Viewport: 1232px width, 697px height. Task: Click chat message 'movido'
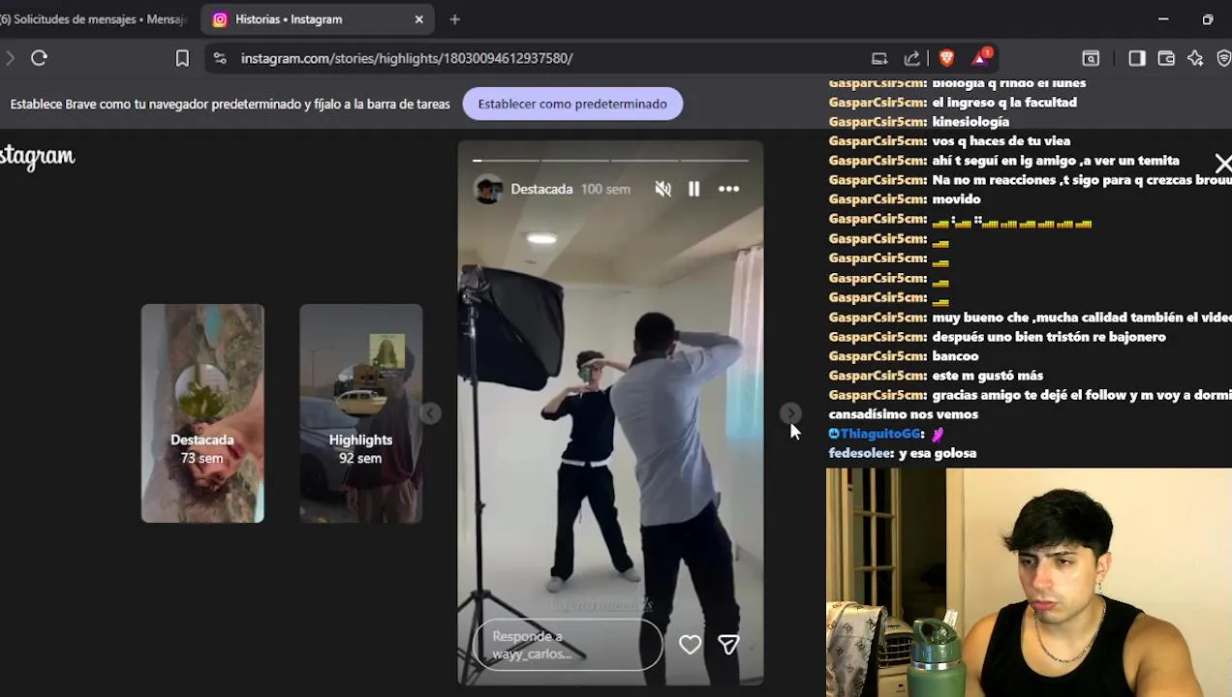[x=956, y=199]
